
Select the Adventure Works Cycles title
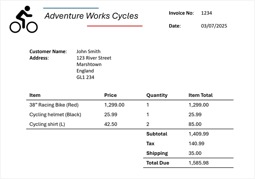[x=91, y=16]
